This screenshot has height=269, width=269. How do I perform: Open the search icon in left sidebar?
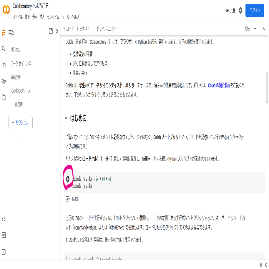click(4, 49)
